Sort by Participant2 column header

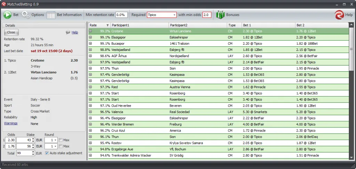coord(198,25)
